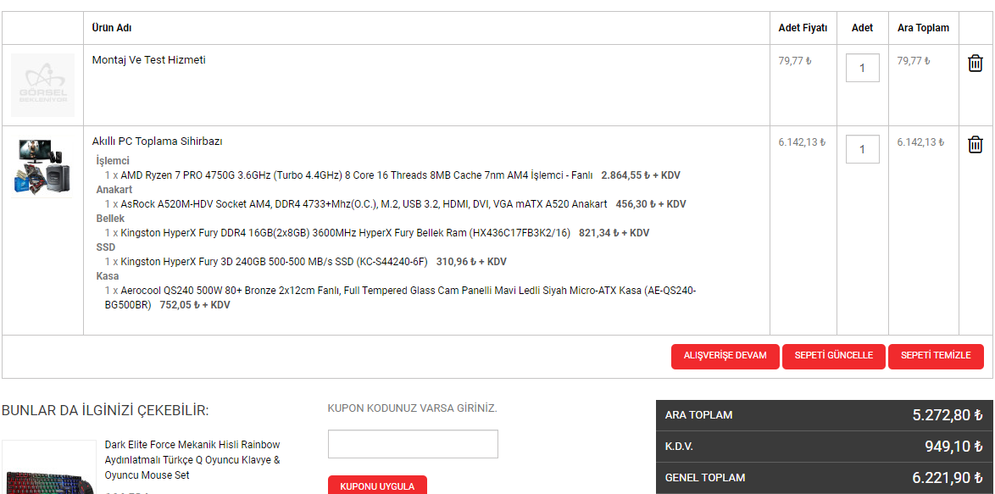995x494 pixels.
Task: Click the Anakart category label
Action: click(114, 190)
